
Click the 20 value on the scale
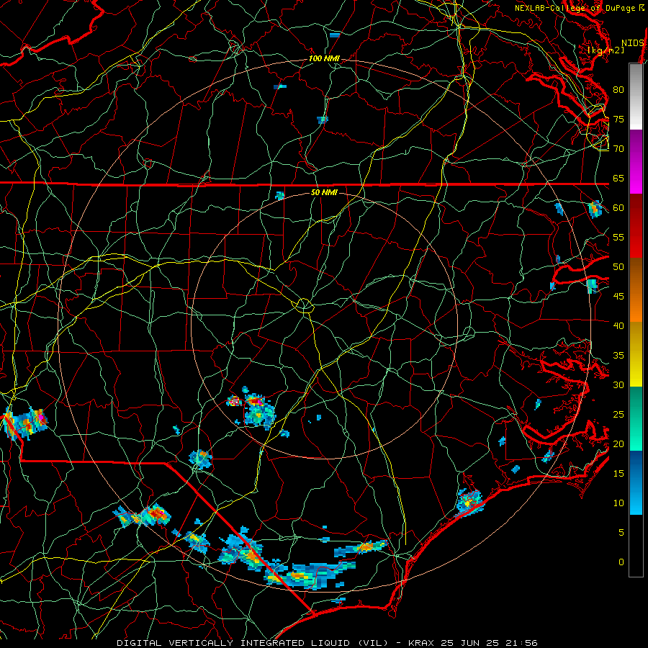(x=618, y=444)
